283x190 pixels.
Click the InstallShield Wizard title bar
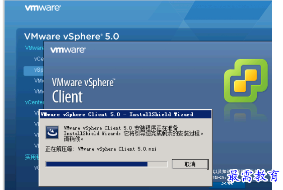[x=125, y=114]
